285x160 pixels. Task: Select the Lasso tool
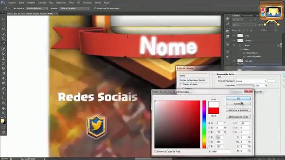[4, 29]
